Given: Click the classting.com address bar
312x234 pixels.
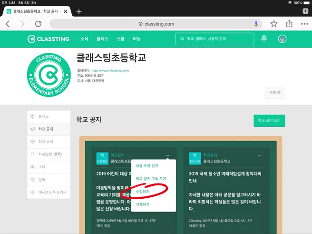Looking at the screenshot, I should click(x=156, y=24).
